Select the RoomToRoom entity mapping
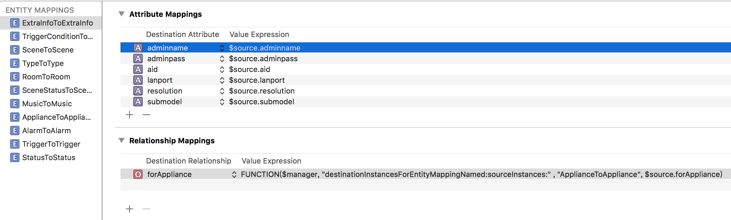 46,77
